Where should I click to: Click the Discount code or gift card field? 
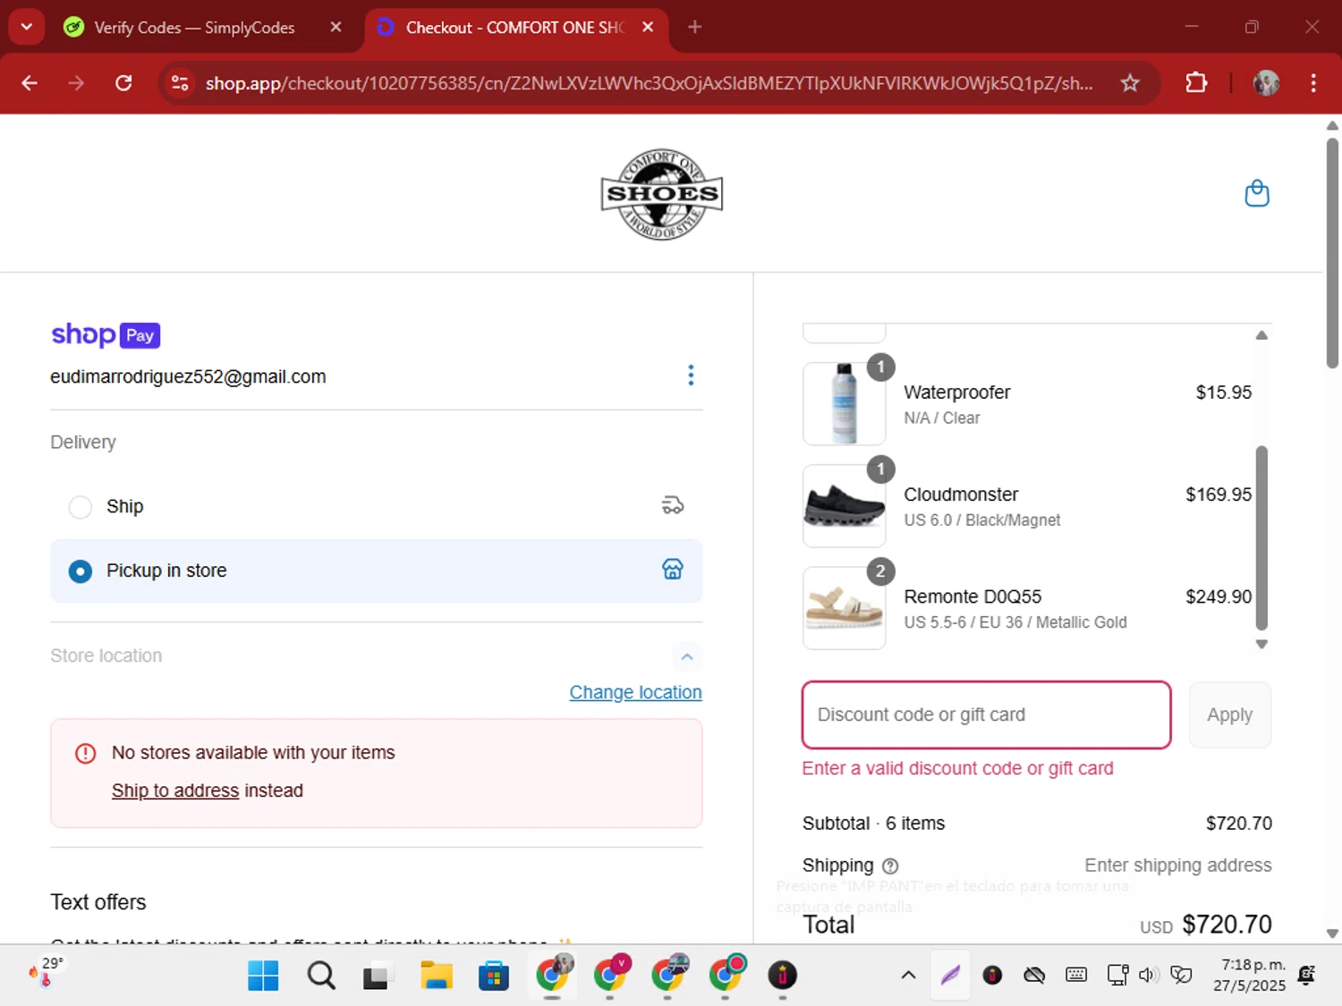(x=987, y=714)
